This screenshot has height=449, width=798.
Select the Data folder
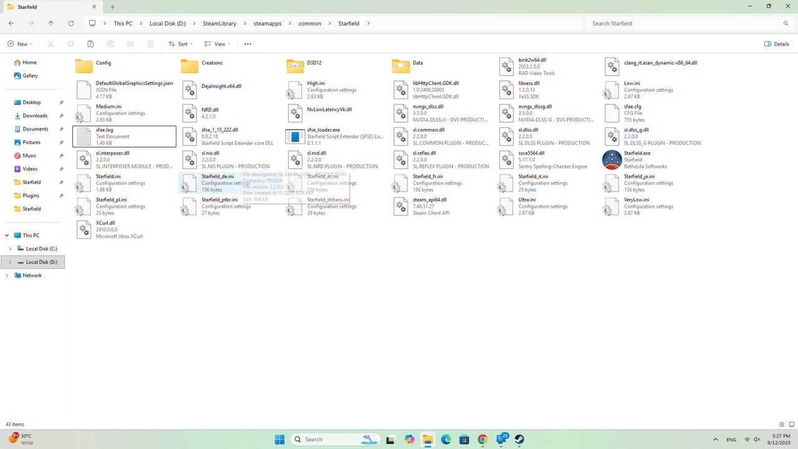coord(408,65)
